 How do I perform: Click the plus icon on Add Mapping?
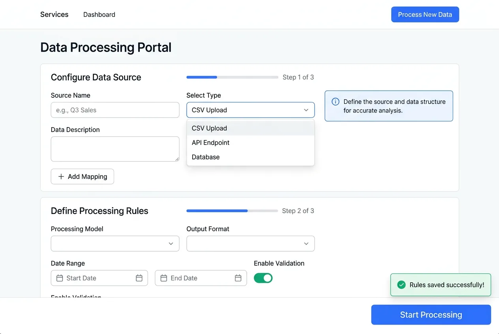(x=61, y=176)
